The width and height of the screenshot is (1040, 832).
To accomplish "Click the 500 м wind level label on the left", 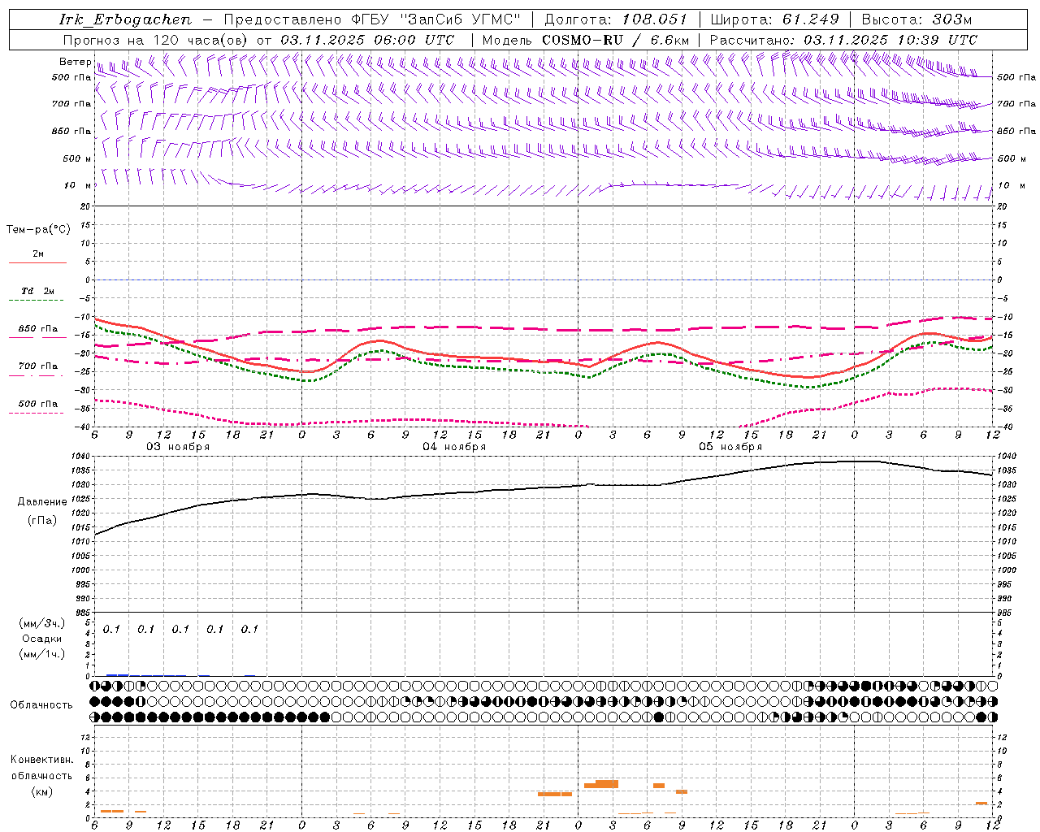I will 78,158.
